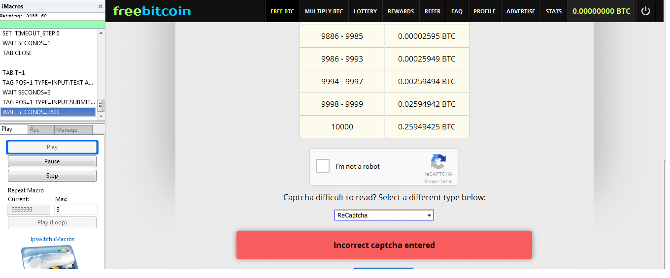Select macro line WAIT SECONDS=3600

click(x=48, y=112)
